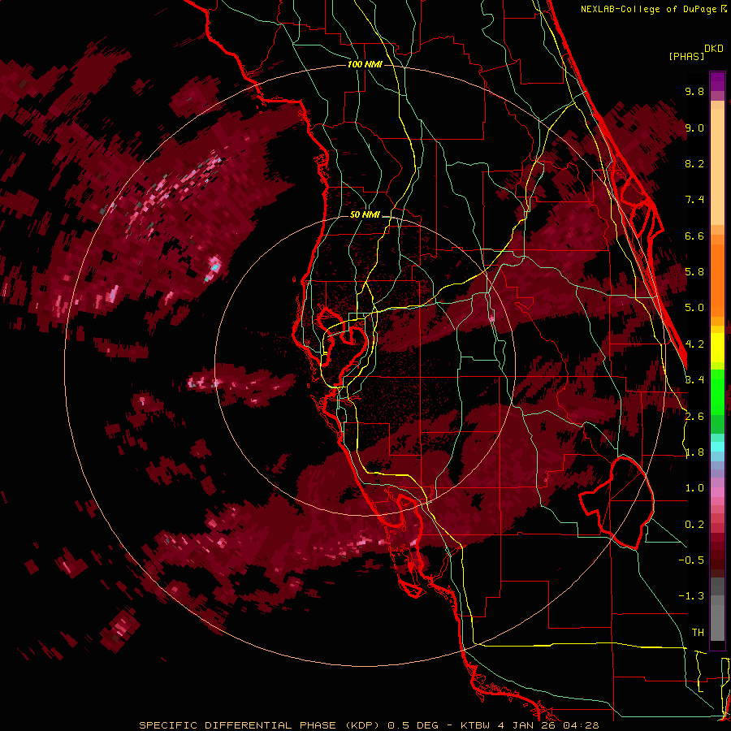Screen dimensions: 731x731
Task: Pick the peach band of the color scale
Action: [x=717, y=163]
